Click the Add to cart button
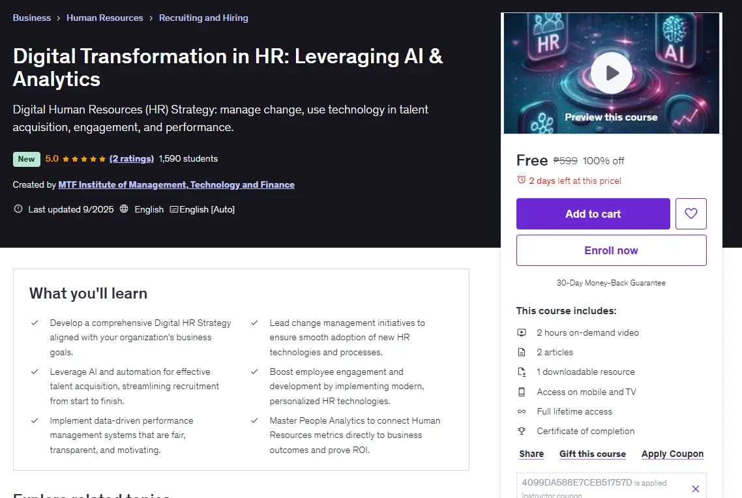 click(593, 214)
